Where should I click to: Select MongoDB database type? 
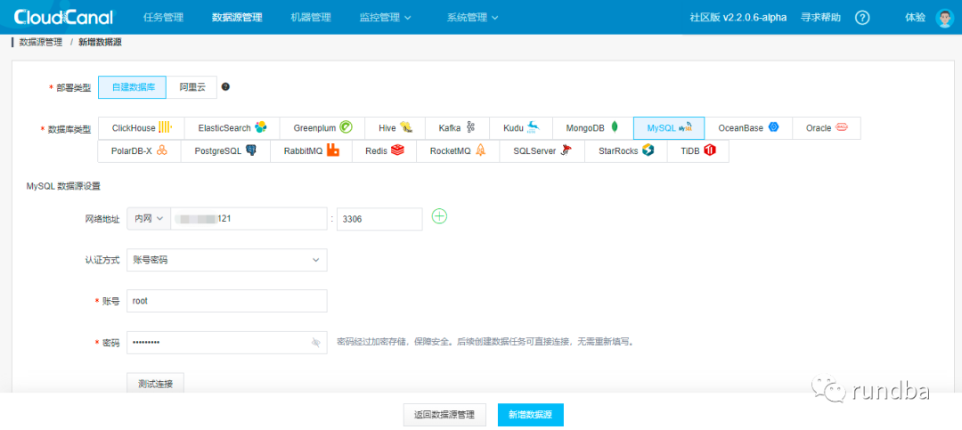(592, 128)
